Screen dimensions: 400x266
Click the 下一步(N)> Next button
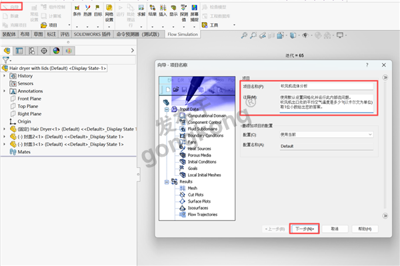305,229
